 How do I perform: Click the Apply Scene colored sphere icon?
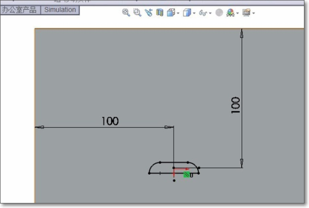(231, 13)
